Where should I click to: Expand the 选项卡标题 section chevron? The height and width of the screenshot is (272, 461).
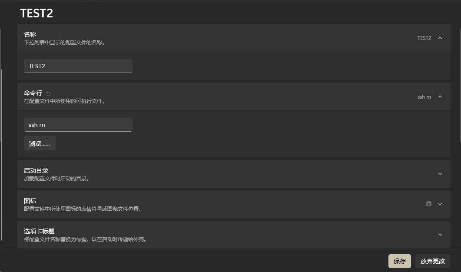click(440, 235)
